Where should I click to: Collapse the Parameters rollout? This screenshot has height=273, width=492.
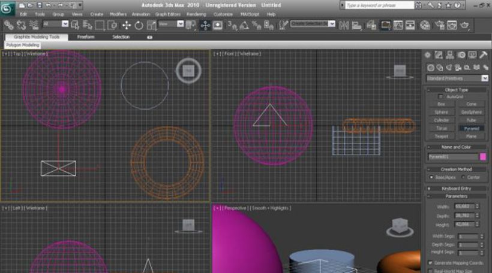click(x=457, y=196)
